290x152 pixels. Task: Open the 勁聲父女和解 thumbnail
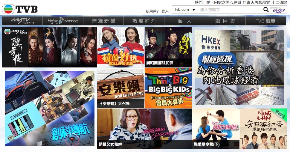144,129
